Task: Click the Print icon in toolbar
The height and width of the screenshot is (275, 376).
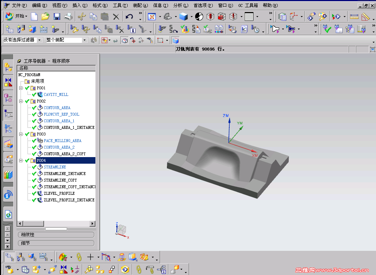Action: [x=68, y=16]
